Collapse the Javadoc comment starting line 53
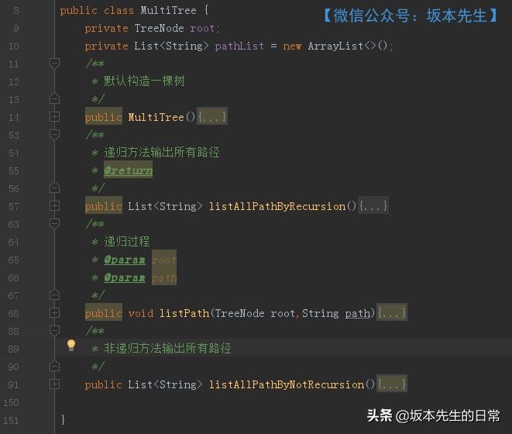 tap(54, 134)
